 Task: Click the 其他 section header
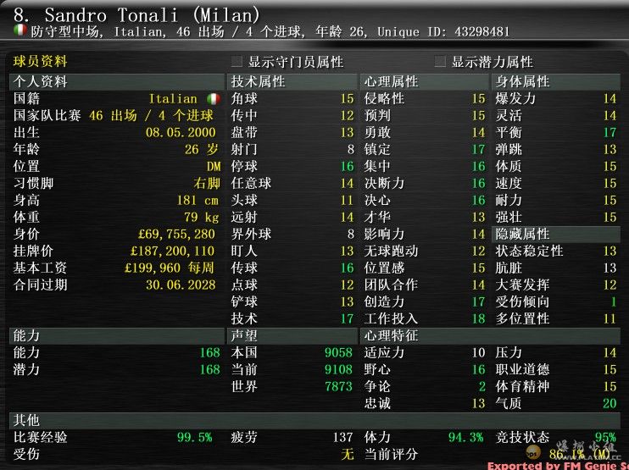(27, 420)
